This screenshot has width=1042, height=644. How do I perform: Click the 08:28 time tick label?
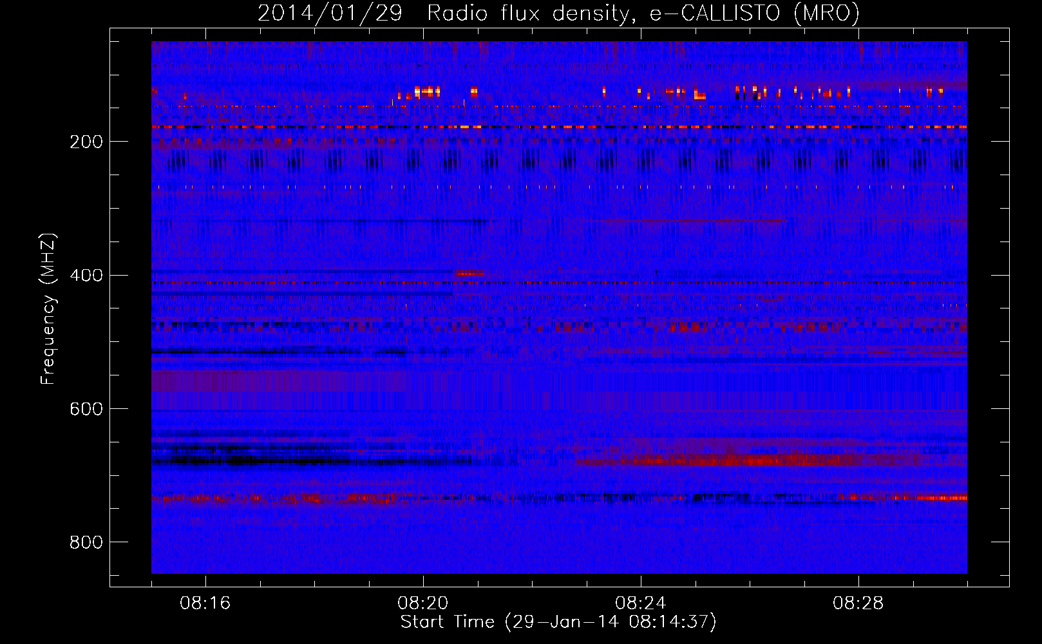tap(858, 603)
